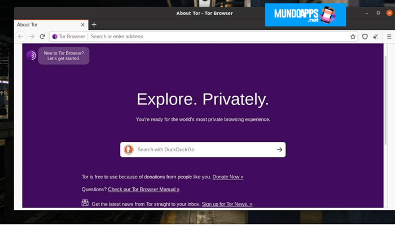Submit search with the arrow button

[x=279, y=150]
